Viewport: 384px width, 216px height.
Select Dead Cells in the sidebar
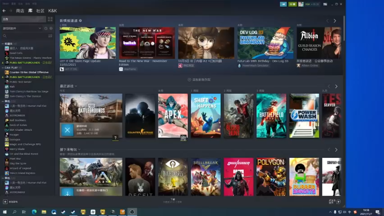click(x=16, y=53)
